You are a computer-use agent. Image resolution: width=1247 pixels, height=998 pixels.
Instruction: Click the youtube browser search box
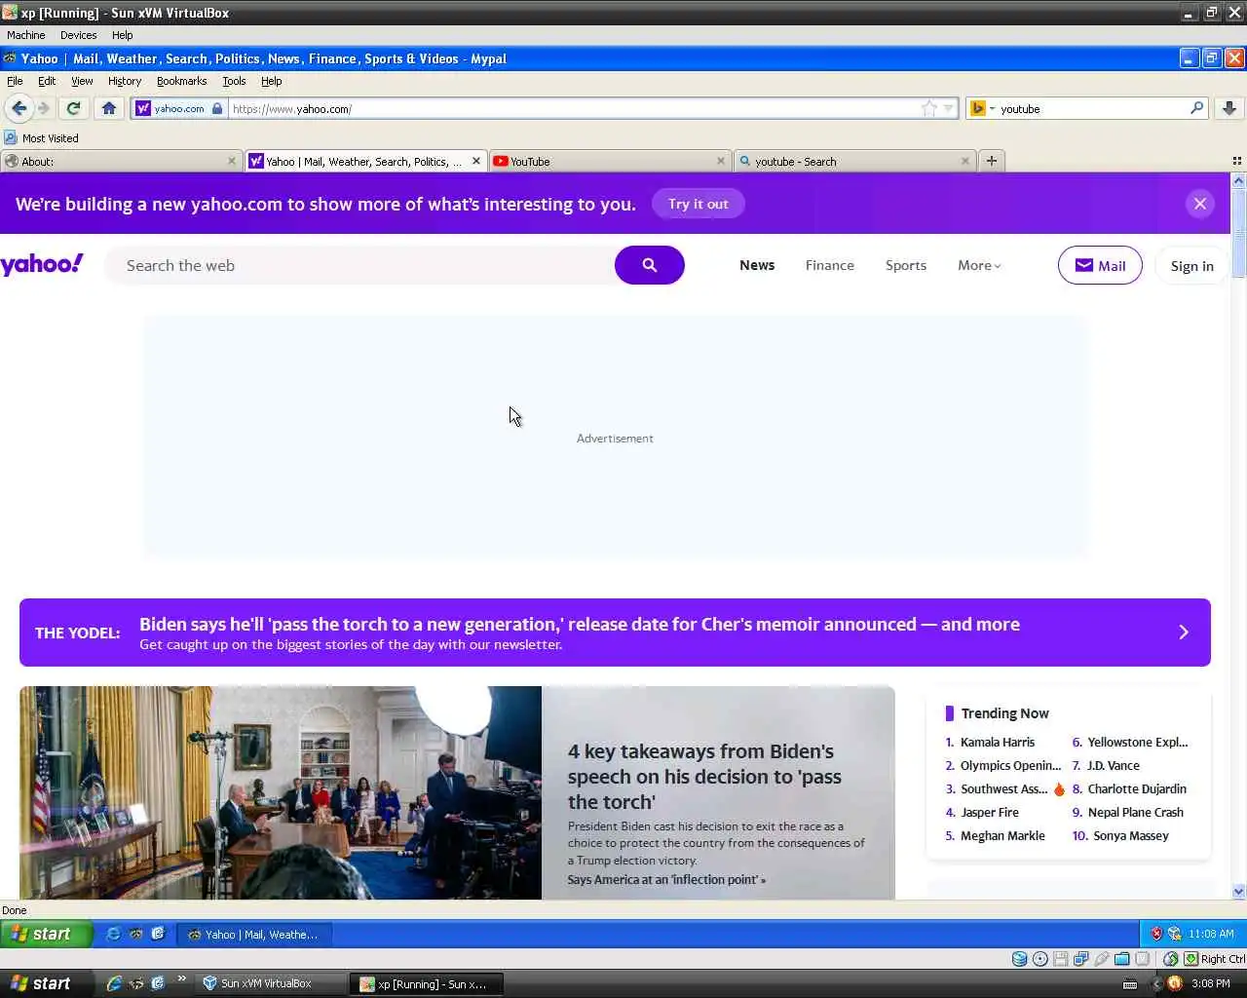(x=1091, y=108)
